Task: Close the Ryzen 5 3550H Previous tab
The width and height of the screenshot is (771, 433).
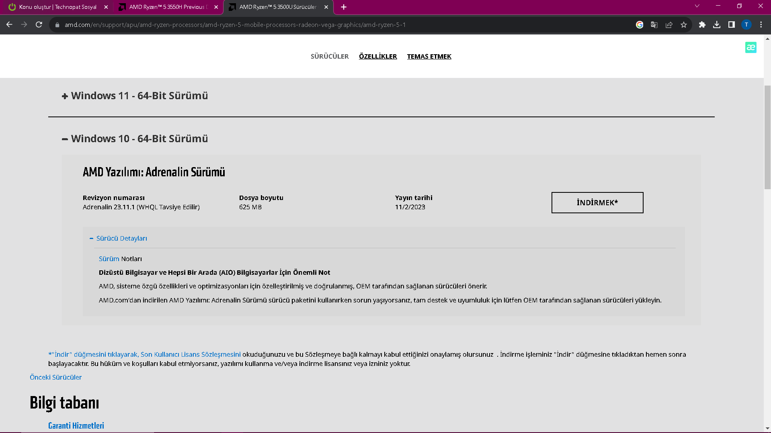Action: [216, 7]
